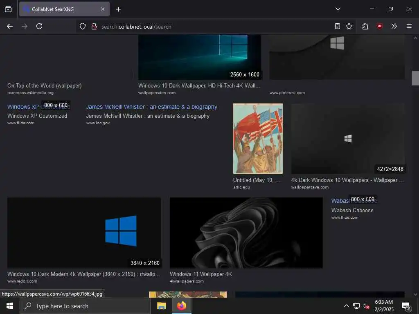Show more tools overflow chevron
419x314 pixels.
coord(394,26)
